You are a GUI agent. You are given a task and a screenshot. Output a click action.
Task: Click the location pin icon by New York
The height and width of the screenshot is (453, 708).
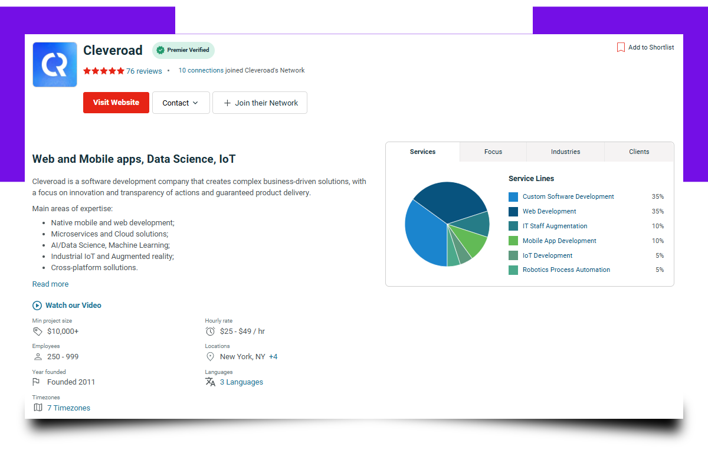click(x=210, y=357)
